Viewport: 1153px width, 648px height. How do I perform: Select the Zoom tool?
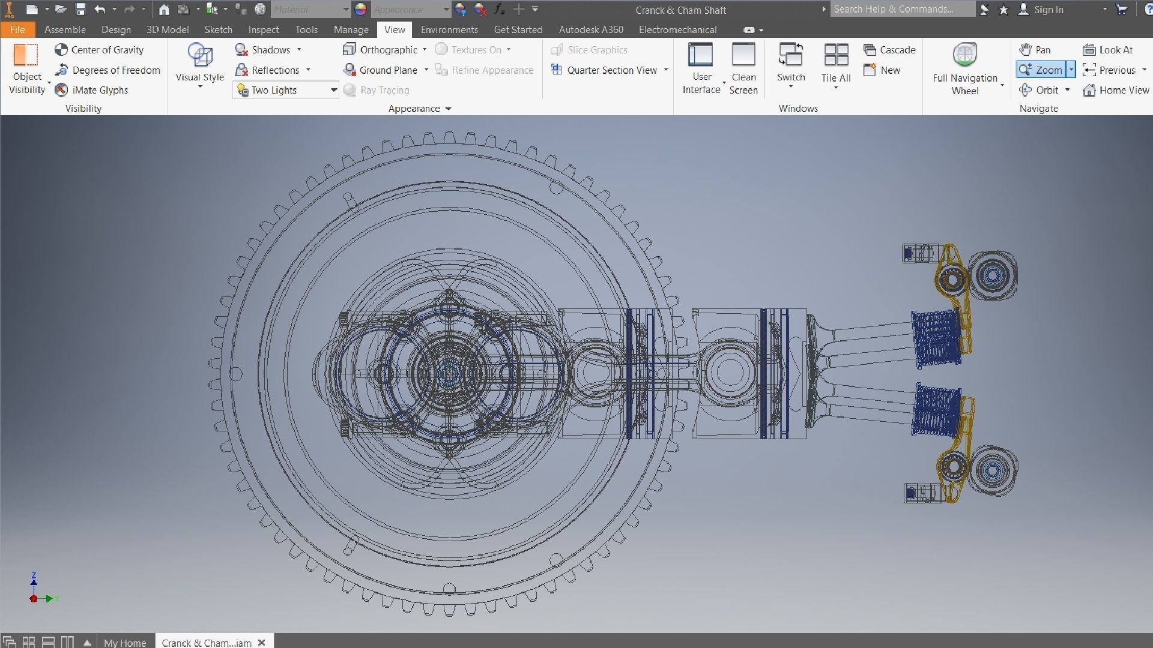pos(1041,70)
